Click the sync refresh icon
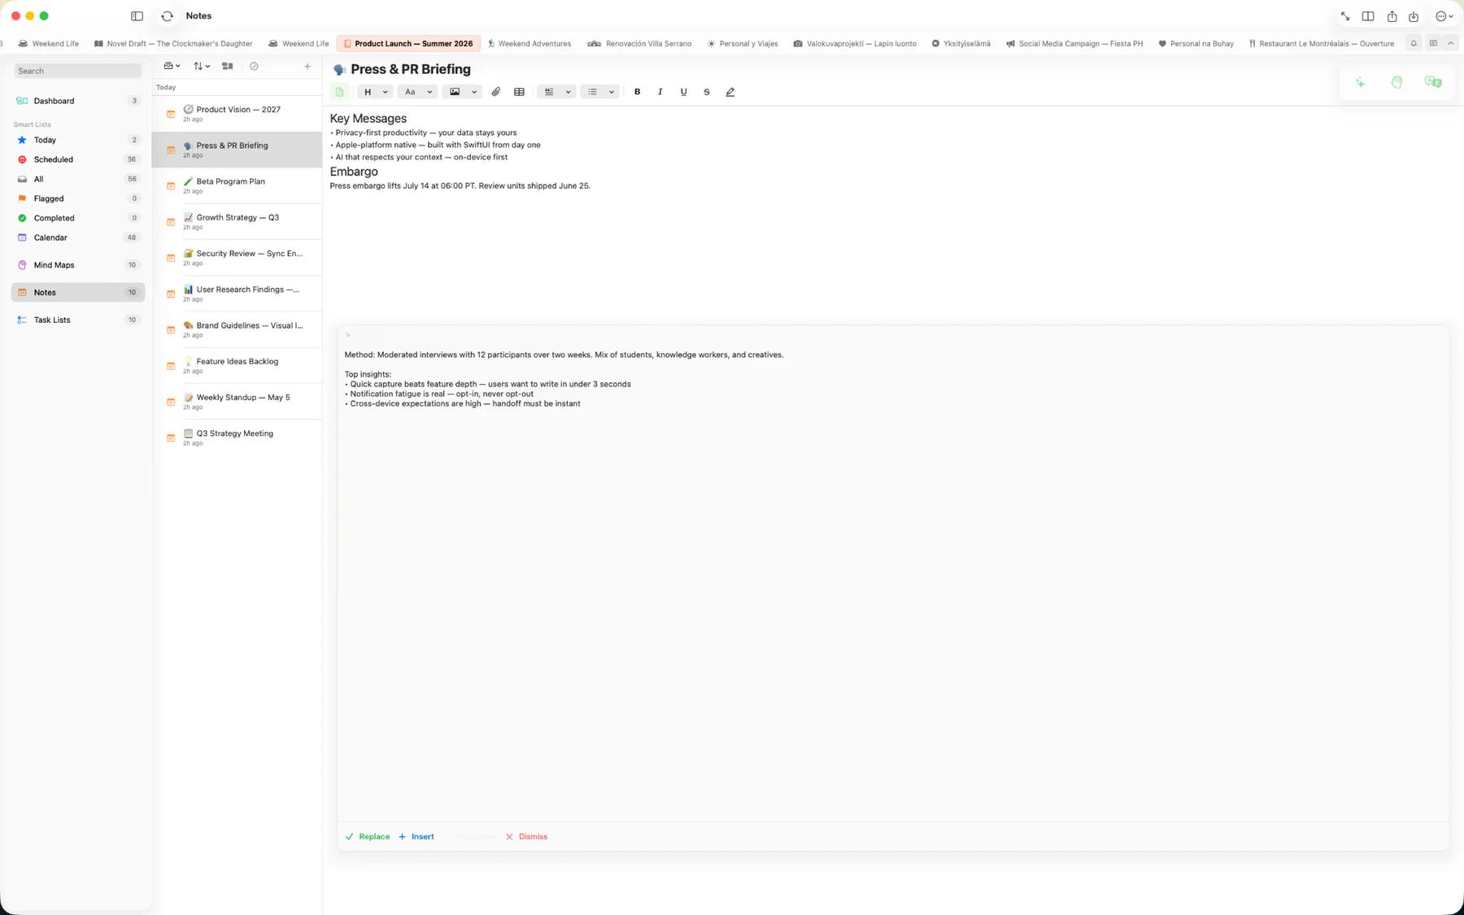Viewport: 1464px width, 915px height. [x=167, y=15]
